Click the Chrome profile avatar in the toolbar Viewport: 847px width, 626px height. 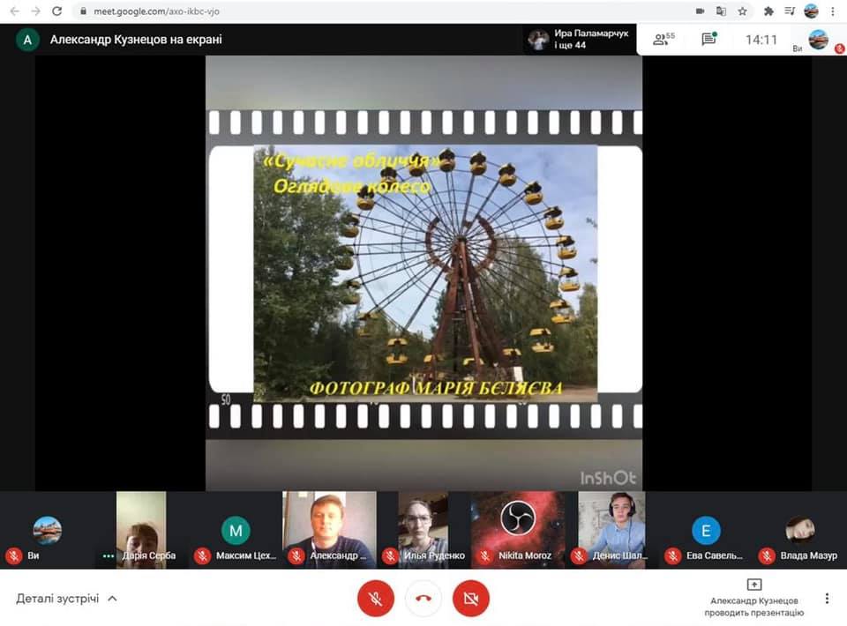(811, 11)
